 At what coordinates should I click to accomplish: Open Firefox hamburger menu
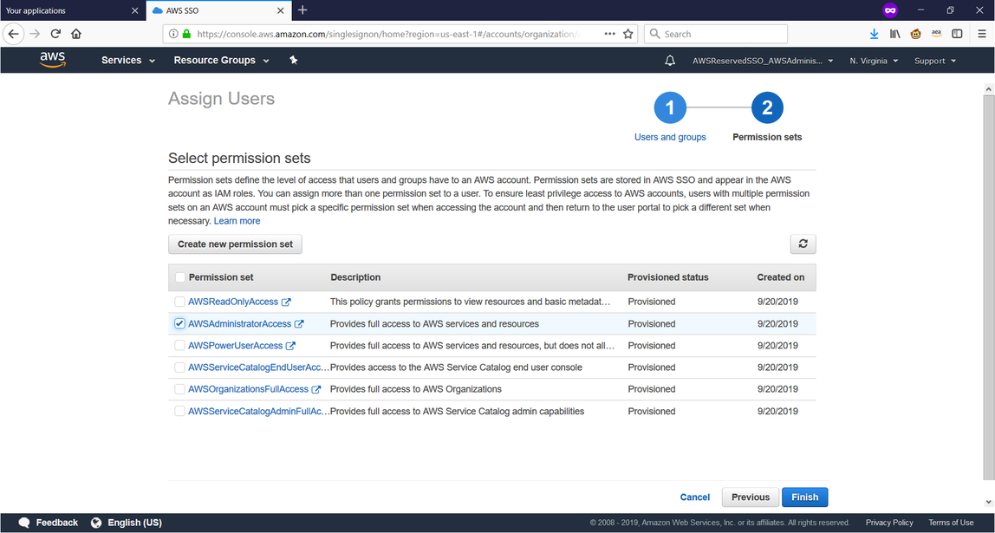point(982,35)
